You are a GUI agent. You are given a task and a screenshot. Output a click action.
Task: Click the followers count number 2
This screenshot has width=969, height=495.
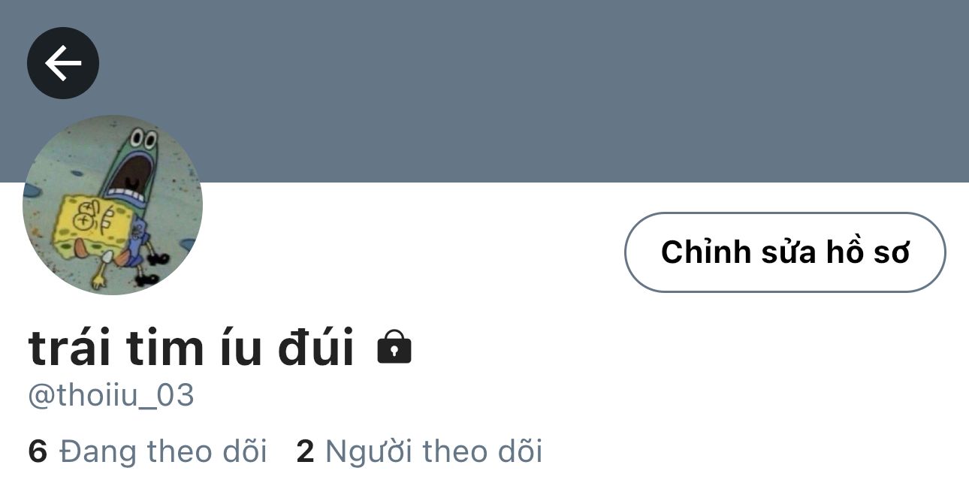pos(305,451)
